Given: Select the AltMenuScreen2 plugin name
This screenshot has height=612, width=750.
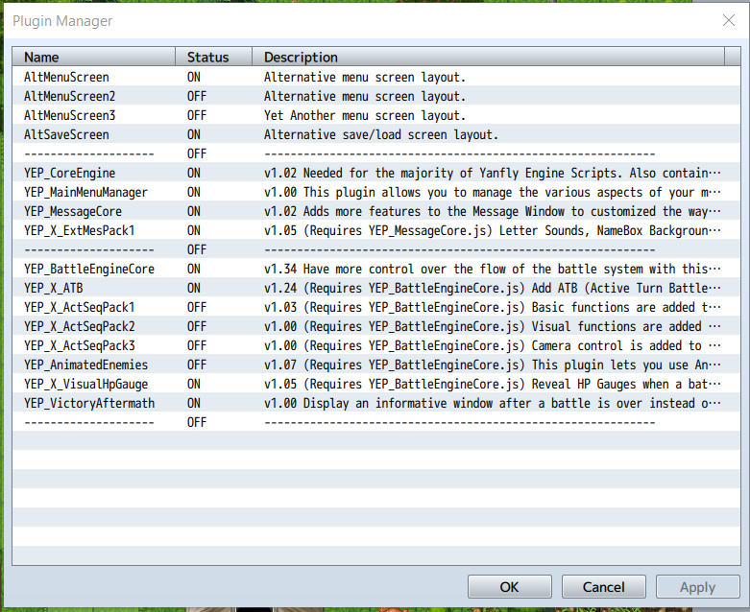Looking at the screenshot, I should coord(70,96).
